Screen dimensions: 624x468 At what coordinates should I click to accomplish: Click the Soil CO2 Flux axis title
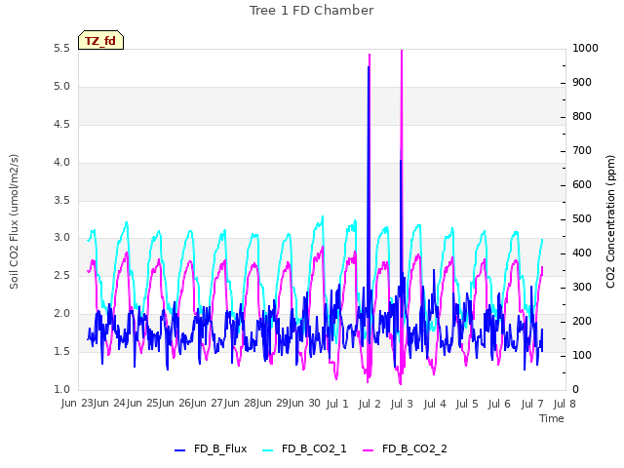point(14,221)
